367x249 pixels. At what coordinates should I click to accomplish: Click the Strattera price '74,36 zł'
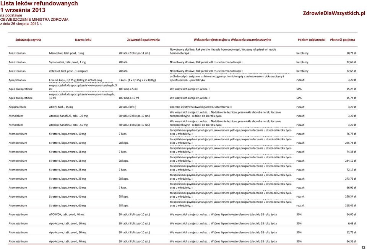[351, 152]
